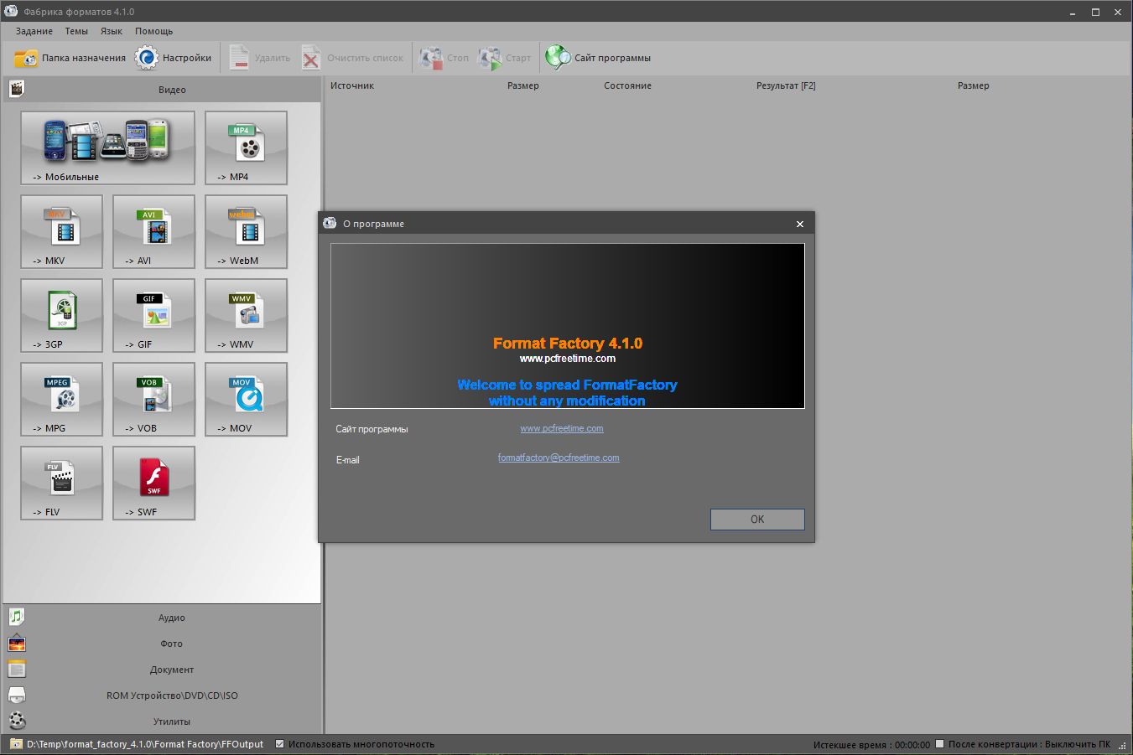Image resolution: width=1133 pixels, height=755 pixels.
Task: Select the SWF flash format tile
Action: point(153,483)
